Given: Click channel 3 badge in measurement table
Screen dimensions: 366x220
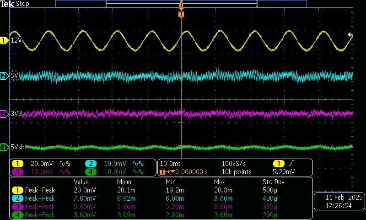Looking at the screenshot, I should coord(17,207).
